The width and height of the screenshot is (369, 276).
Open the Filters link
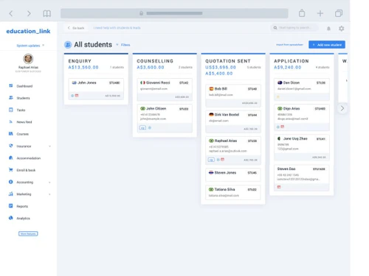[125, 45]
